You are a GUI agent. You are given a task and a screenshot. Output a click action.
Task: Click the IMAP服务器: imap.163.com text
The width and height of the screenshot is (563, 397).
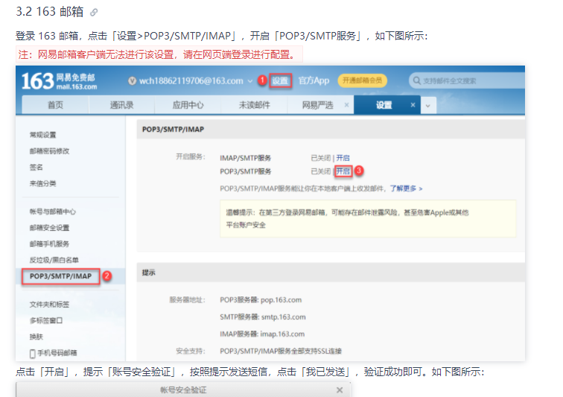[x=262, y=334]
